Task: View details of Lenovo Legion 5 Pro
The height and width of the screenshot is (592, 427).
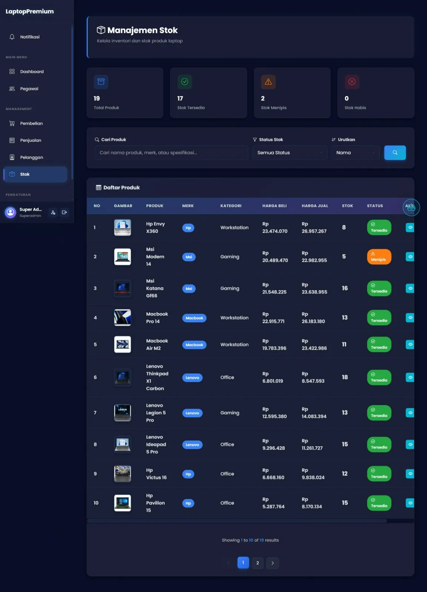Action: 410,413
